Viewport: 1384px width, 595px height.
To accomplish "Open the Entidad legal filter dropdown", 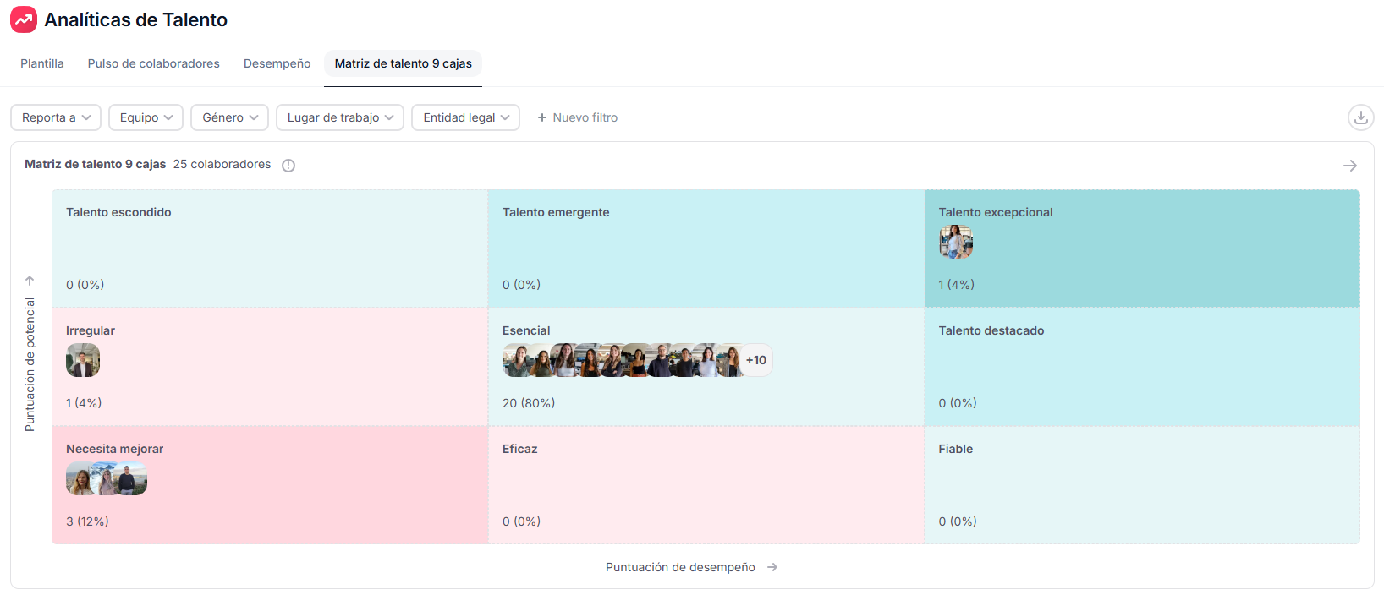I will [465, 117].
